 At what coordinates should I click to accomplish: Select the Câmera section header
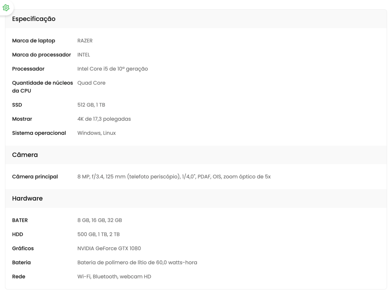coord(25,155)
